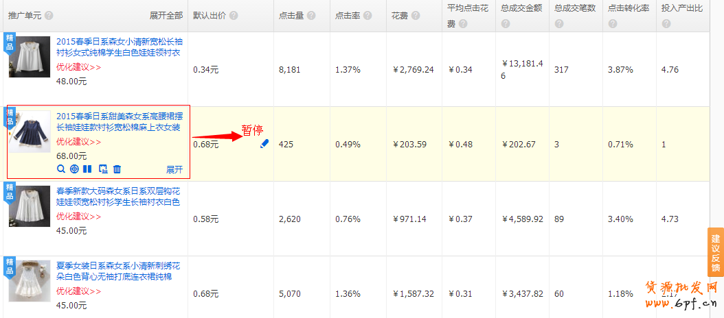Click help icon beside 默认出价 header

[x=234, y=16]
